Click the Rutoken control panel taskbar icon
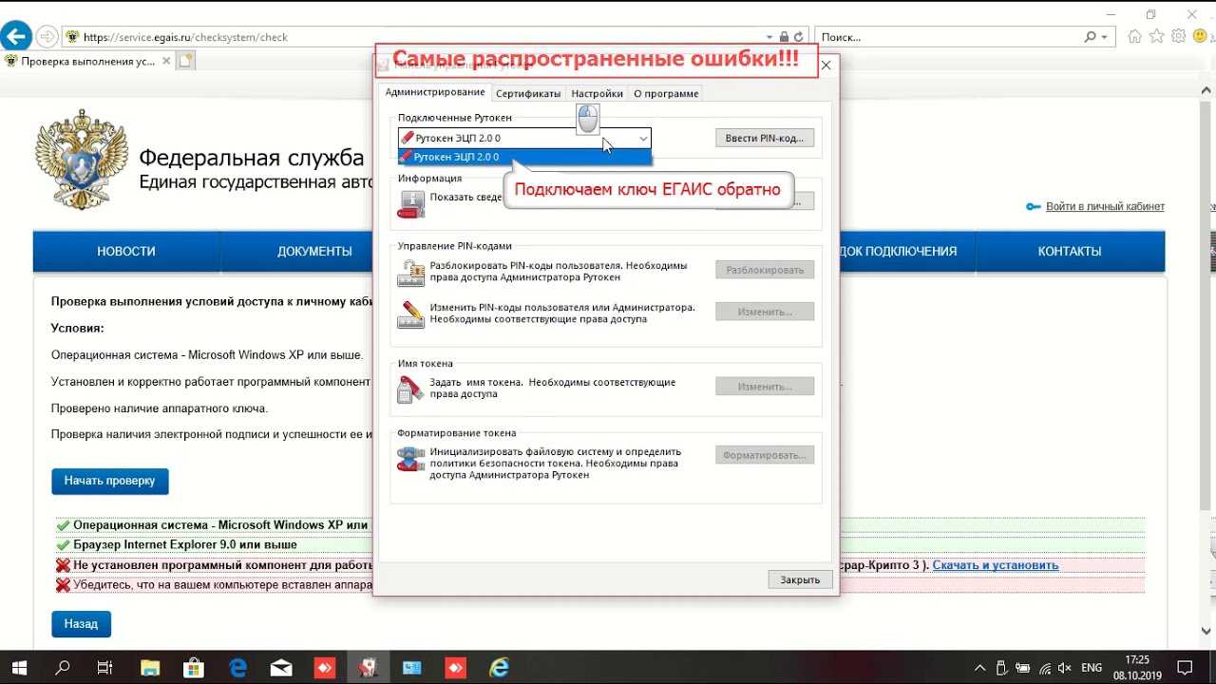 tap(368, 668)
